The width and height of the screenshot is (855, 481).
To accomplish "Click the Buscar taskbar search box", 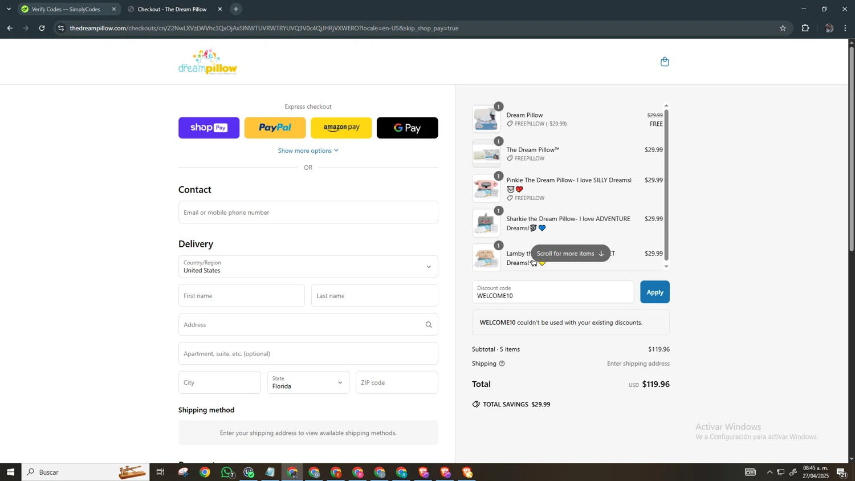I will click(85, 472).
